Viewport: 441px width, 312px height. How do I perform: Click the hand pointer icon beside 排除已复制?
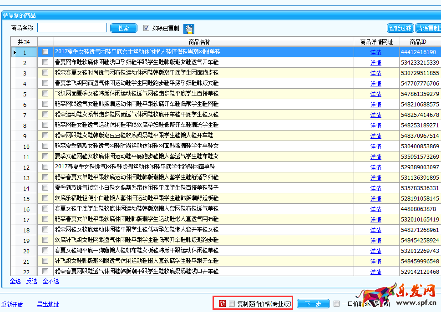188,29
